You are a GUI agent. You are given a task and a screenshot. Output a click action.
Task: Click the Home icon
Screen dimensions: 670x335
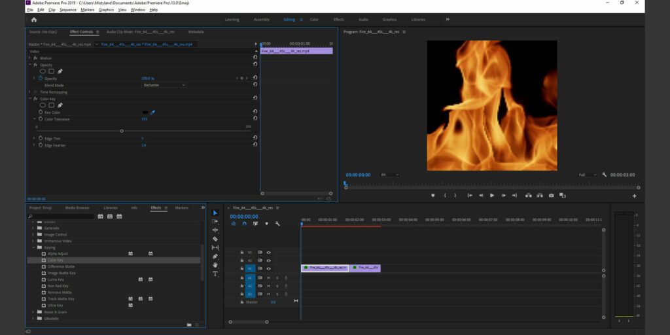point(34,20)
